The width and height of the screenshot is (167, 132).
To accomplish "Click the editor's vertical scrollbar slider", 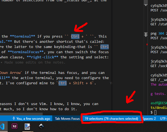I will coord(146,2).
